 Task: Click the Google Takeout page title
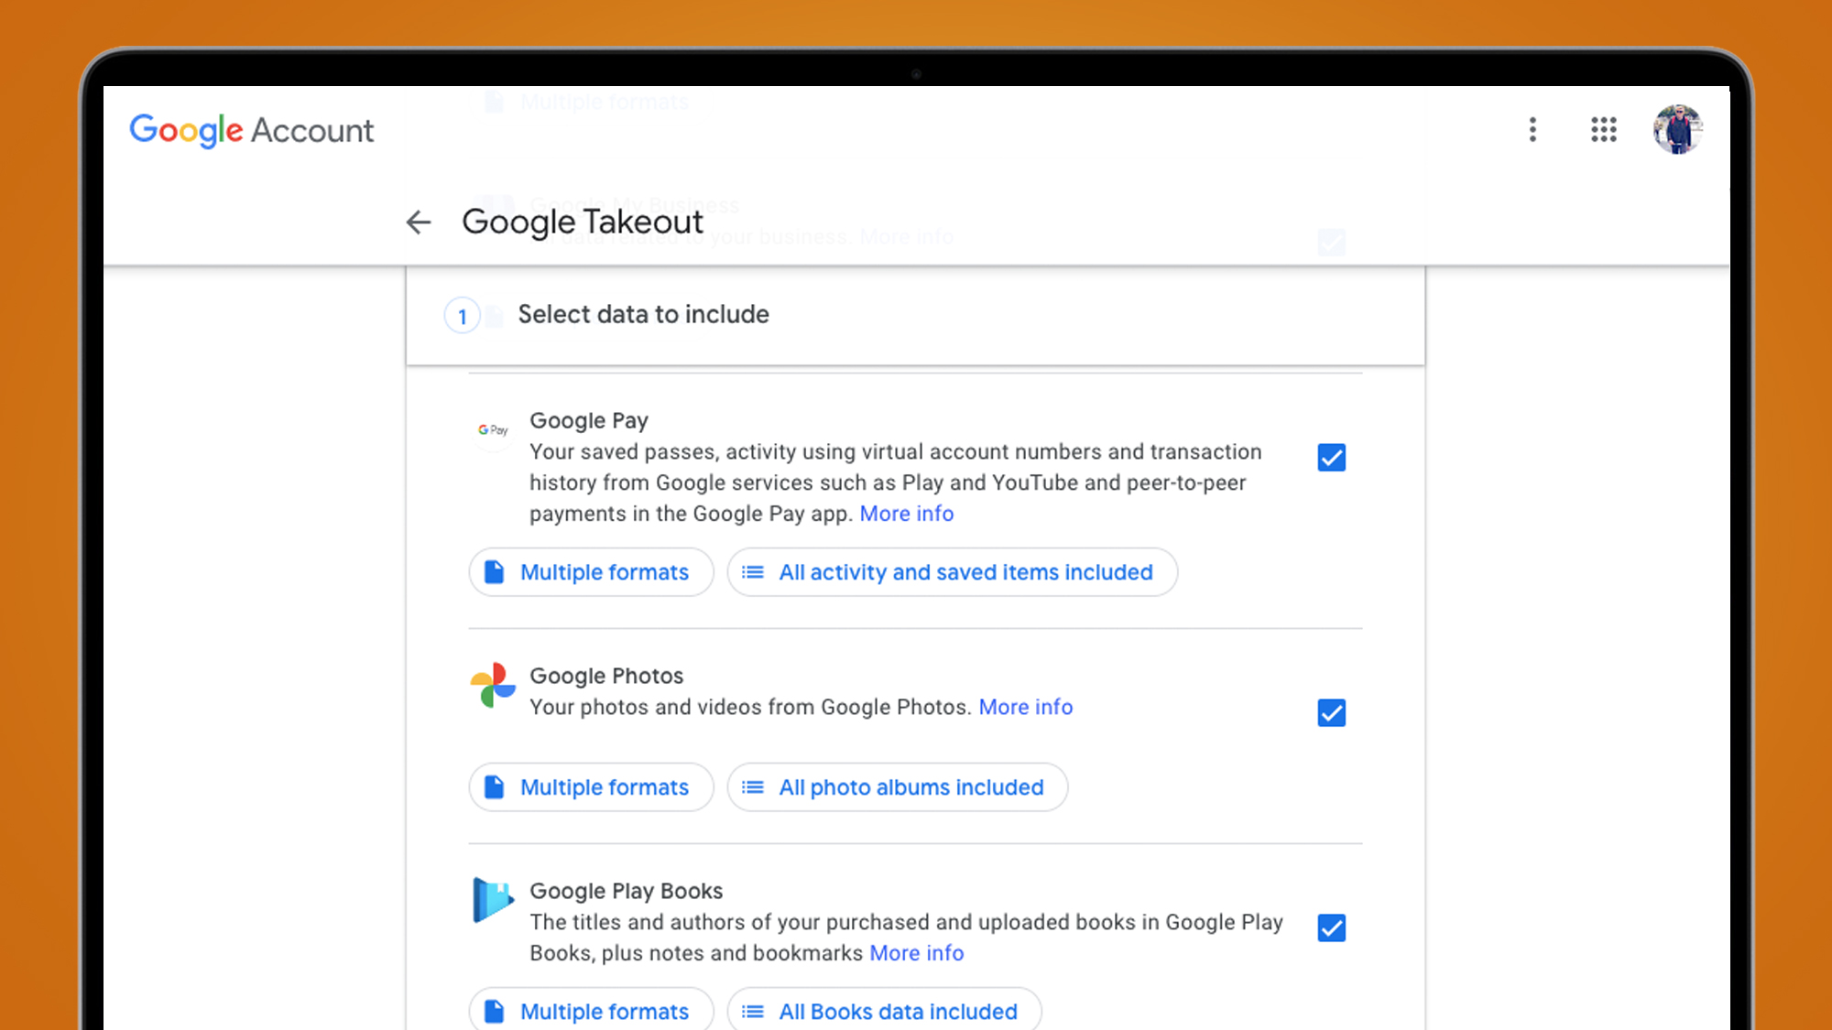[583, 220]
